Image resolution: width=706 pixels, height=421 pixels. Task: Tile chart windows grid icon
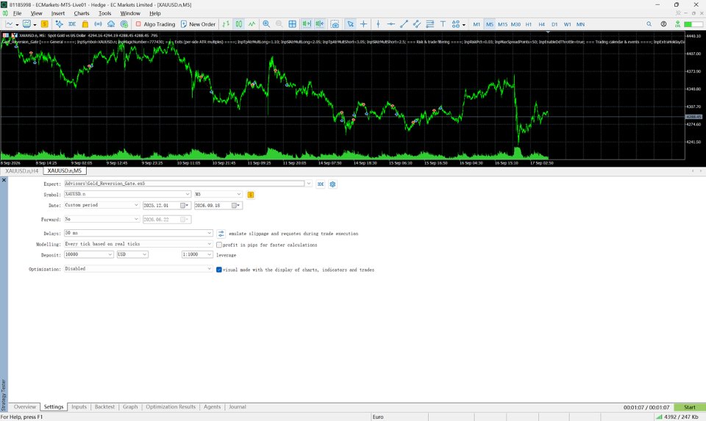[292, 24]
